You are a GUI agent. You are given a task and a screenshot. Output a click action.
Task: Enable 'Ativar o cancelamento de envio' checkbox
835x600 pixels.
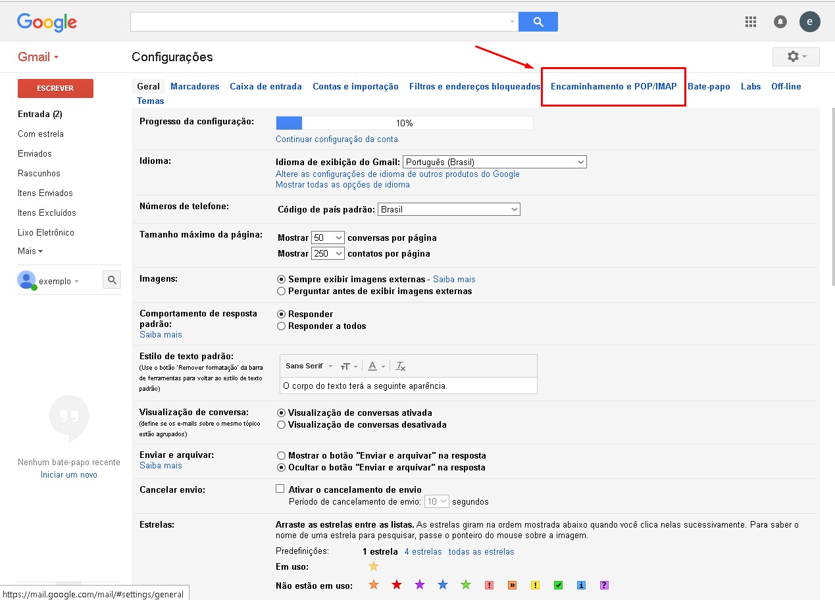tap(280, 489)
